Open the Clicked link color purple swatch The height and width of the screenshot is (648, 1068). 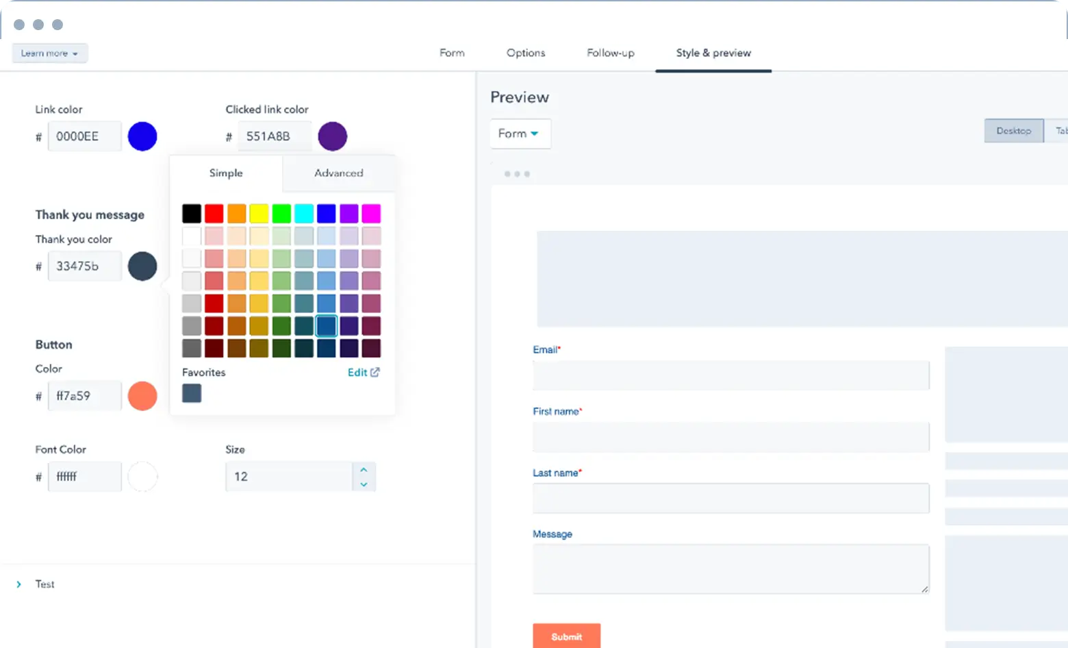point(333,136)
